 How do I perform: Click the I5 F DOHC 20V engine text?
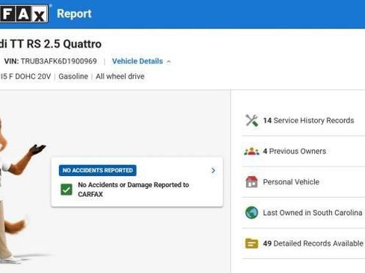coord(25,76)
